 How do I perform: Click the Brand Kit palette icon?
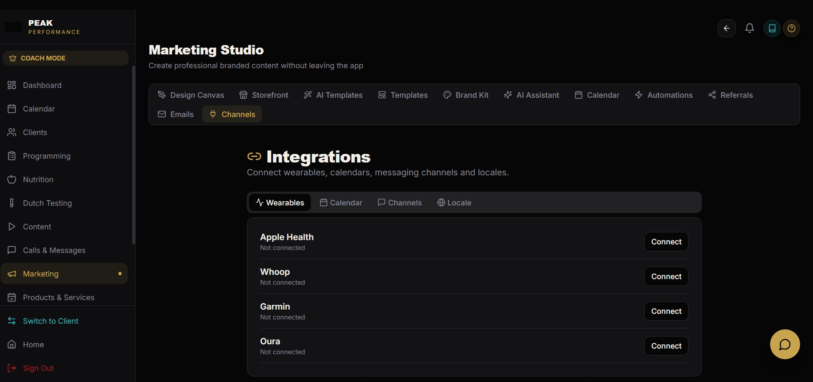(x=447, y=95)
